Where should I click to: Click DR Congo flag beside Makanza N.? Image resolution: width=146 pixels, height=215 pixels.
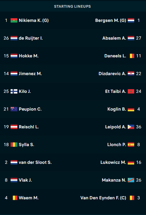pos(131,180)
